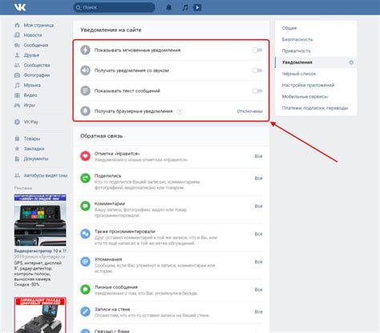Screen dimensions: 380x333
Task: Switch to the Приватность settings tab
Action: [296, 51]
